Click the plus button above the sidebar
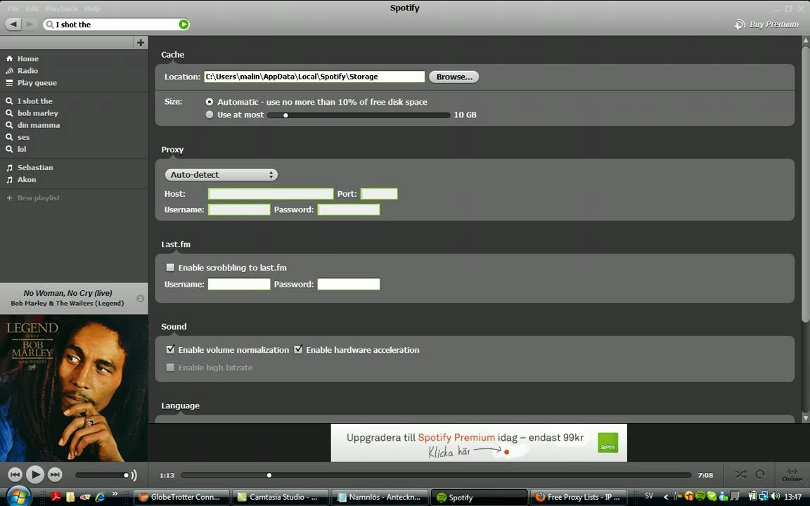 (x=141, y=42)
